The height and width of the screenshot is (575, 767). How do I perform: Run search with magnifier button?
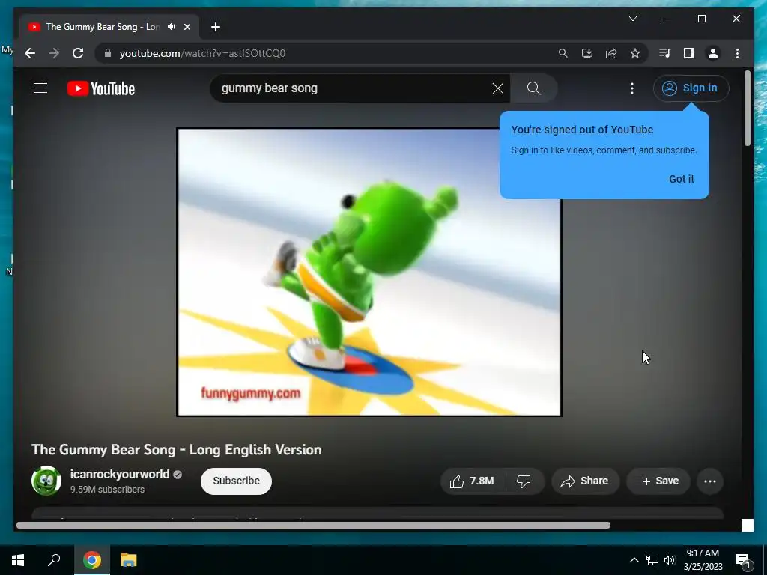click(x=533, y=88)
